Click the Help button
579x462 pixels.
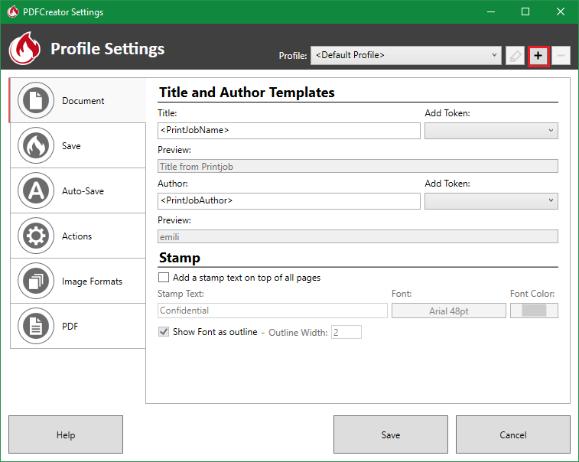(x=66, y=434)
